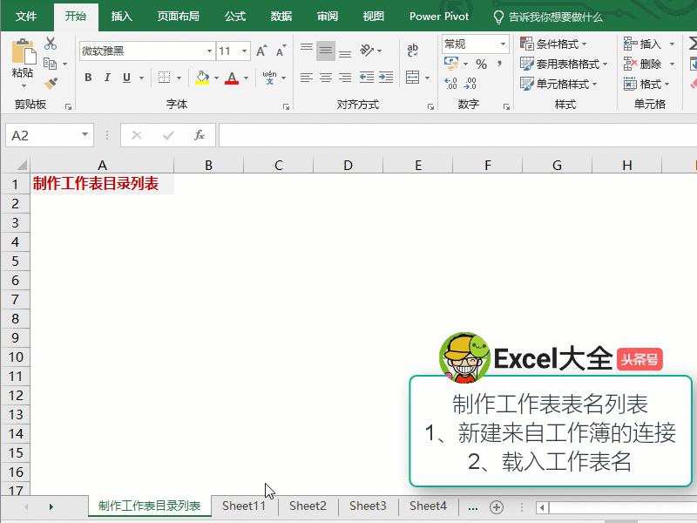Toggle bold formatting
697x523 pixels.
click(x=88, y=78)
